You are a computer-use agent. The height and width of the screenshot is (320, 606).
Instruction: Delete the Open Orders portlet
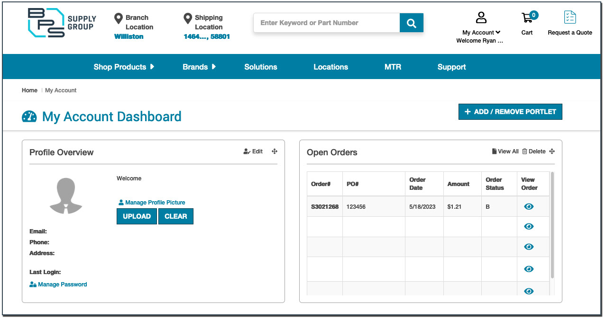534,151
